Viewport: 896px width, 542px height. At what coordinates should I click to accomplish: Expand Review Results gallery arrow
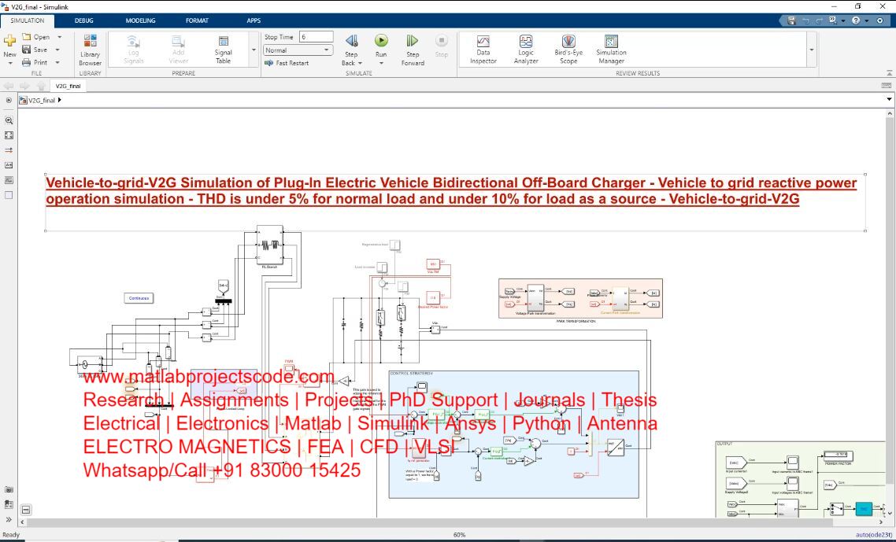[x=812, y=50]
